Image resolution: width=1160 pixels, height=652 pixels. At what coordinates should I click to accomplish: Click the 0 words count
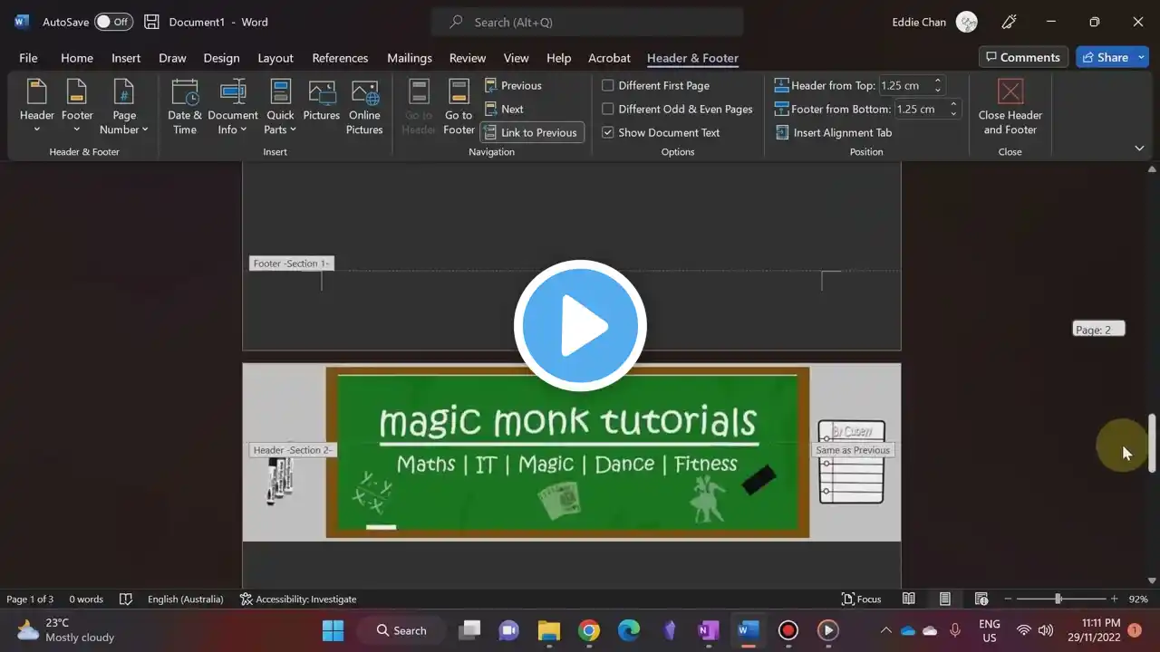click(86, 599)
